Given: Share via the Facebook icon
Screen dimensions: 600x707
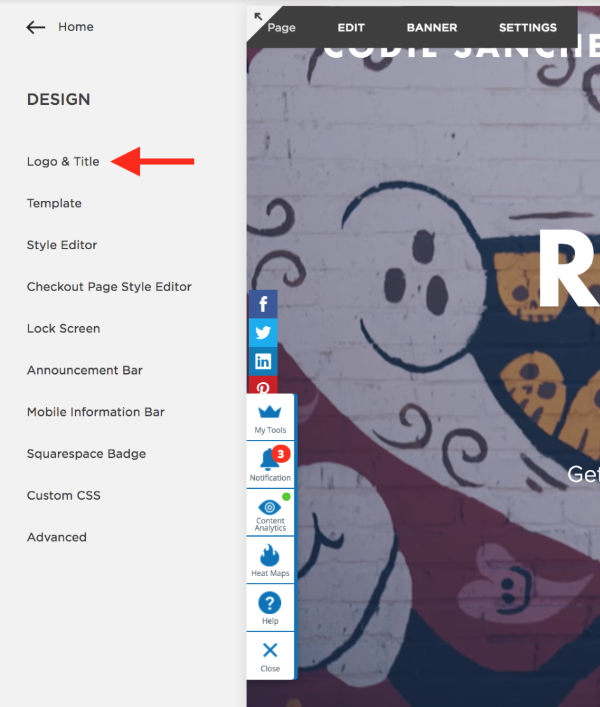Looking at the screenshot, I should (263, 304).
